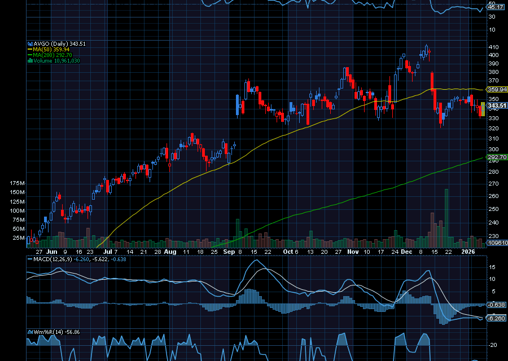This screenshot has width=508, height=361.
Task: Click the candlestick icon beside AVGO (Daily)
Action: tap(30, 43)
